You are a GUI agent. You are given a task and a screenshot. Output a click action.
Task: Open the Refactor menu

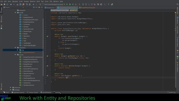point(33,1)
